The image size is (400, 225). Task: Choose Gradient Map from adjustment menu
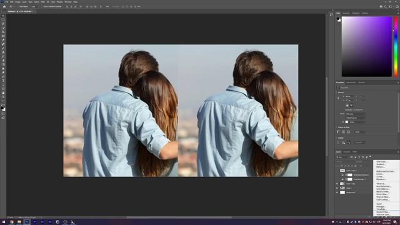point(382,212)
